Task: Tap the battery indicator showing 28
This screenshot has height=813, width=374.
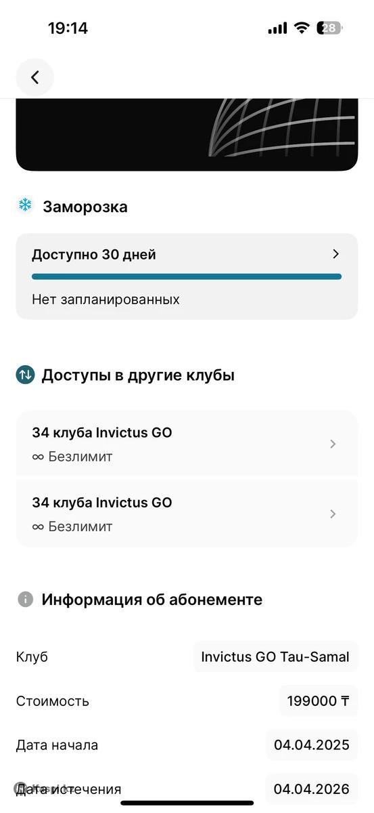Action: click(331, 28)
